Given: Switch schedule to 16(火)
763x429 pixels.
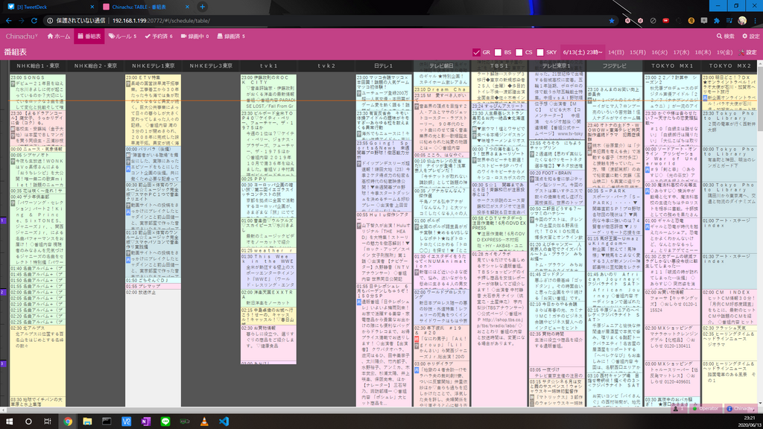Looking at the screenshot, I should pos(659,53).
